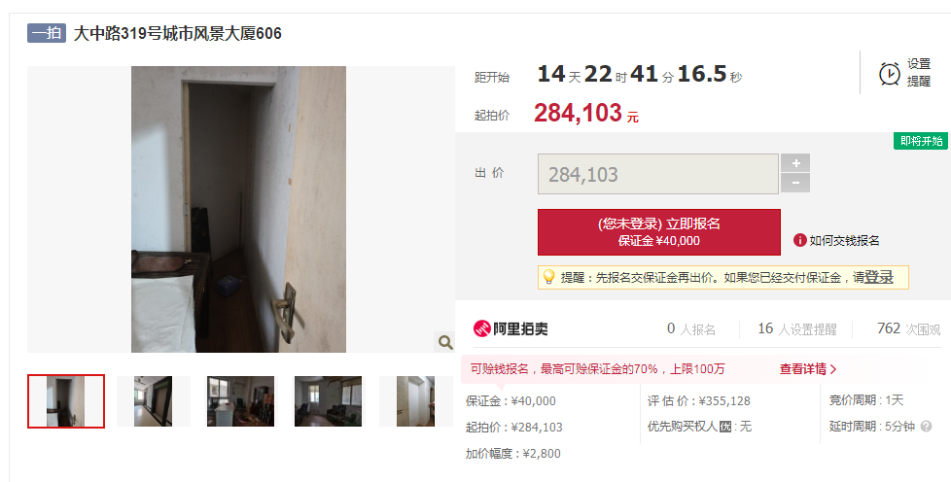Click the help question mark near 延时周期
This screenshot has width=951, height=482.
[x=926, y=427]
